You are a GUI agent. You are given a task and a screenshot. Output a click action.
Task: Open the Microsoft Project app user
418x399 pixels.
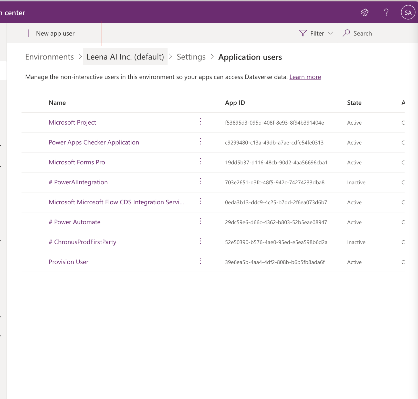tap(72, 123)
